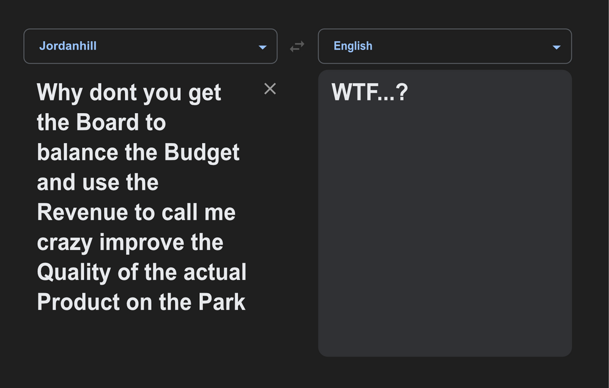Click the word "crazy" in source text
609x388 pixels.
tap(65, 243)
